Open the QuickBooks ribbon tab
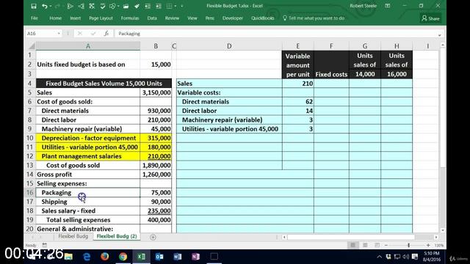Screen dimensions: 470x264 263,18
